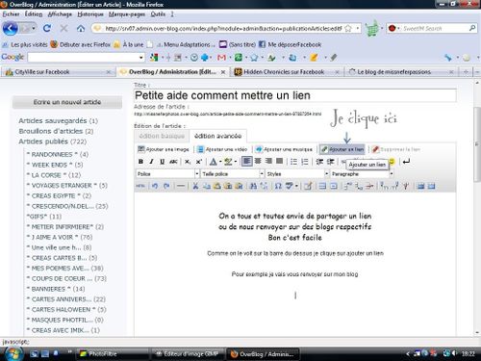
Task: Click the HTML source icon
Action: tap(140, 186)
